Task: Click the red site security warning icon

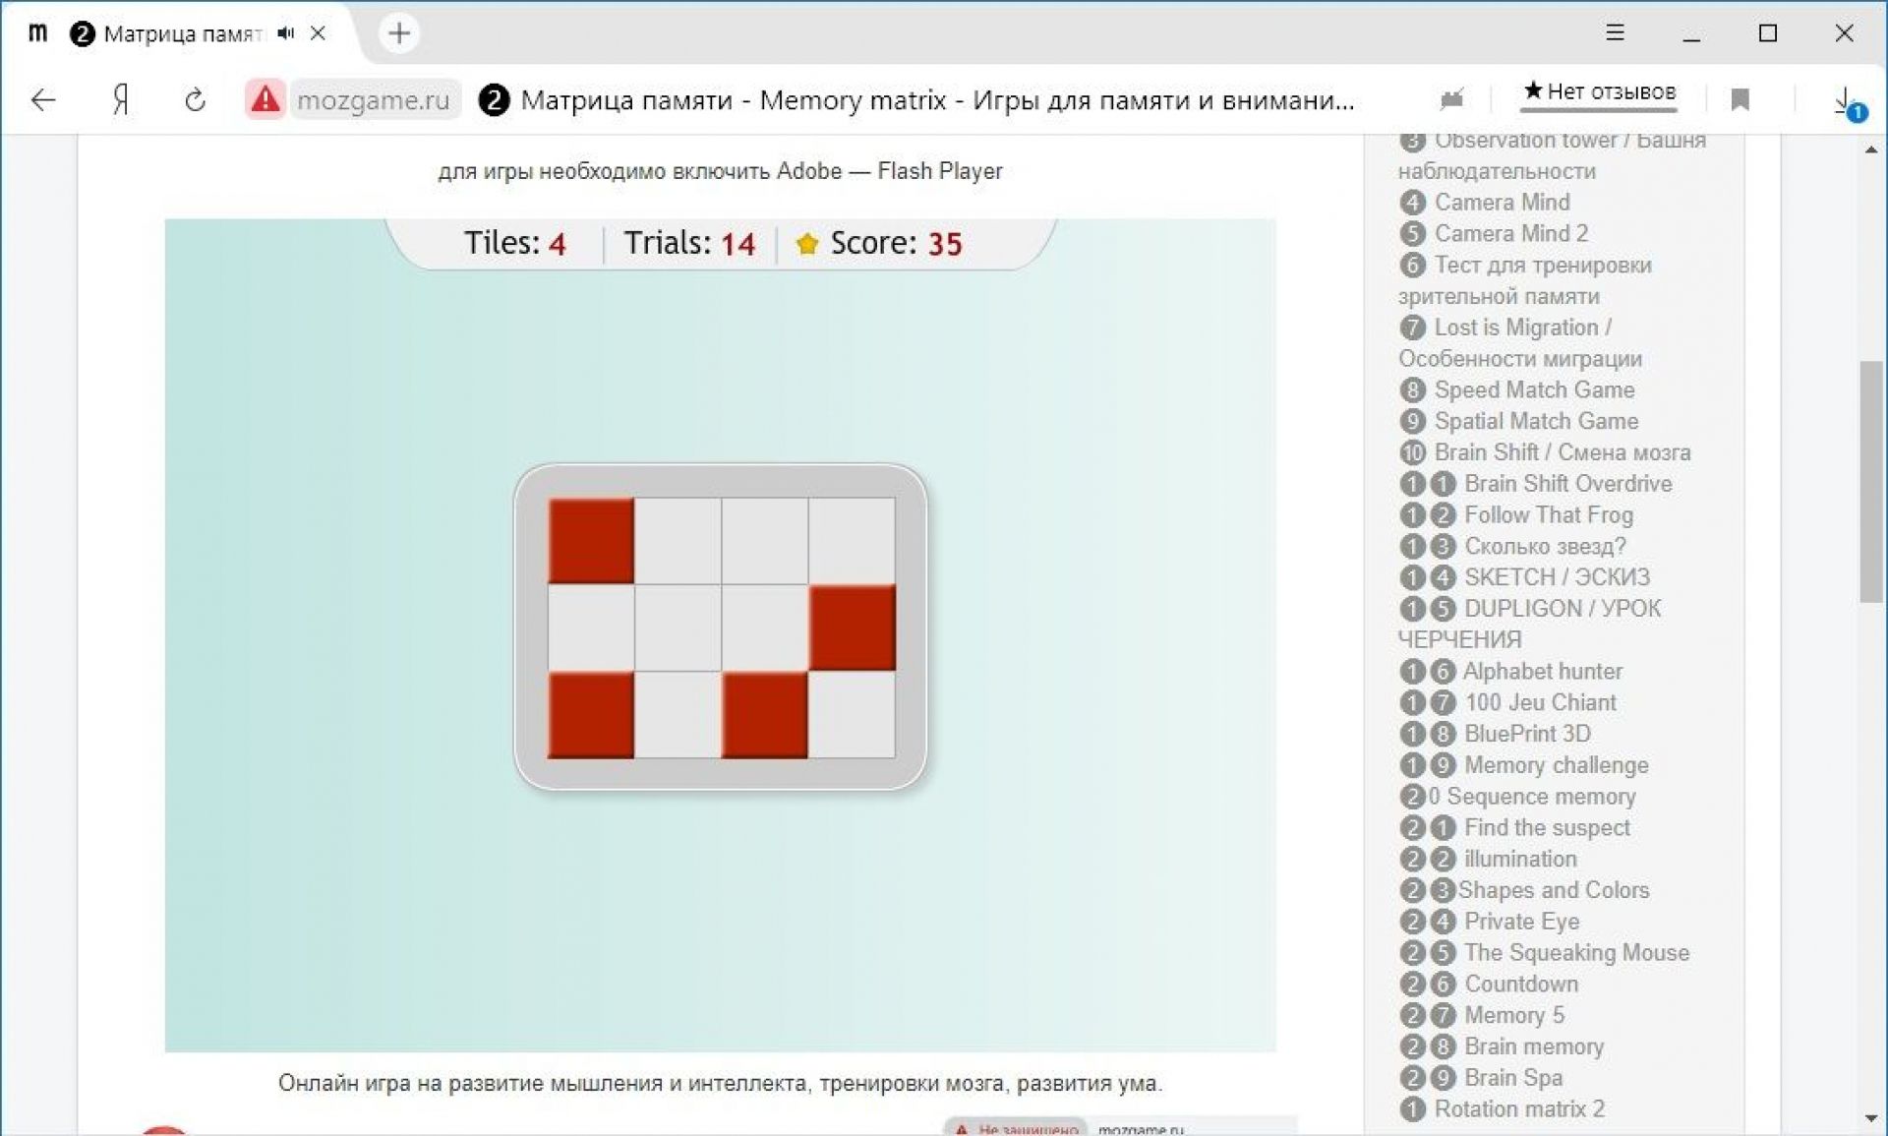Action: click(x=265, y=99)
